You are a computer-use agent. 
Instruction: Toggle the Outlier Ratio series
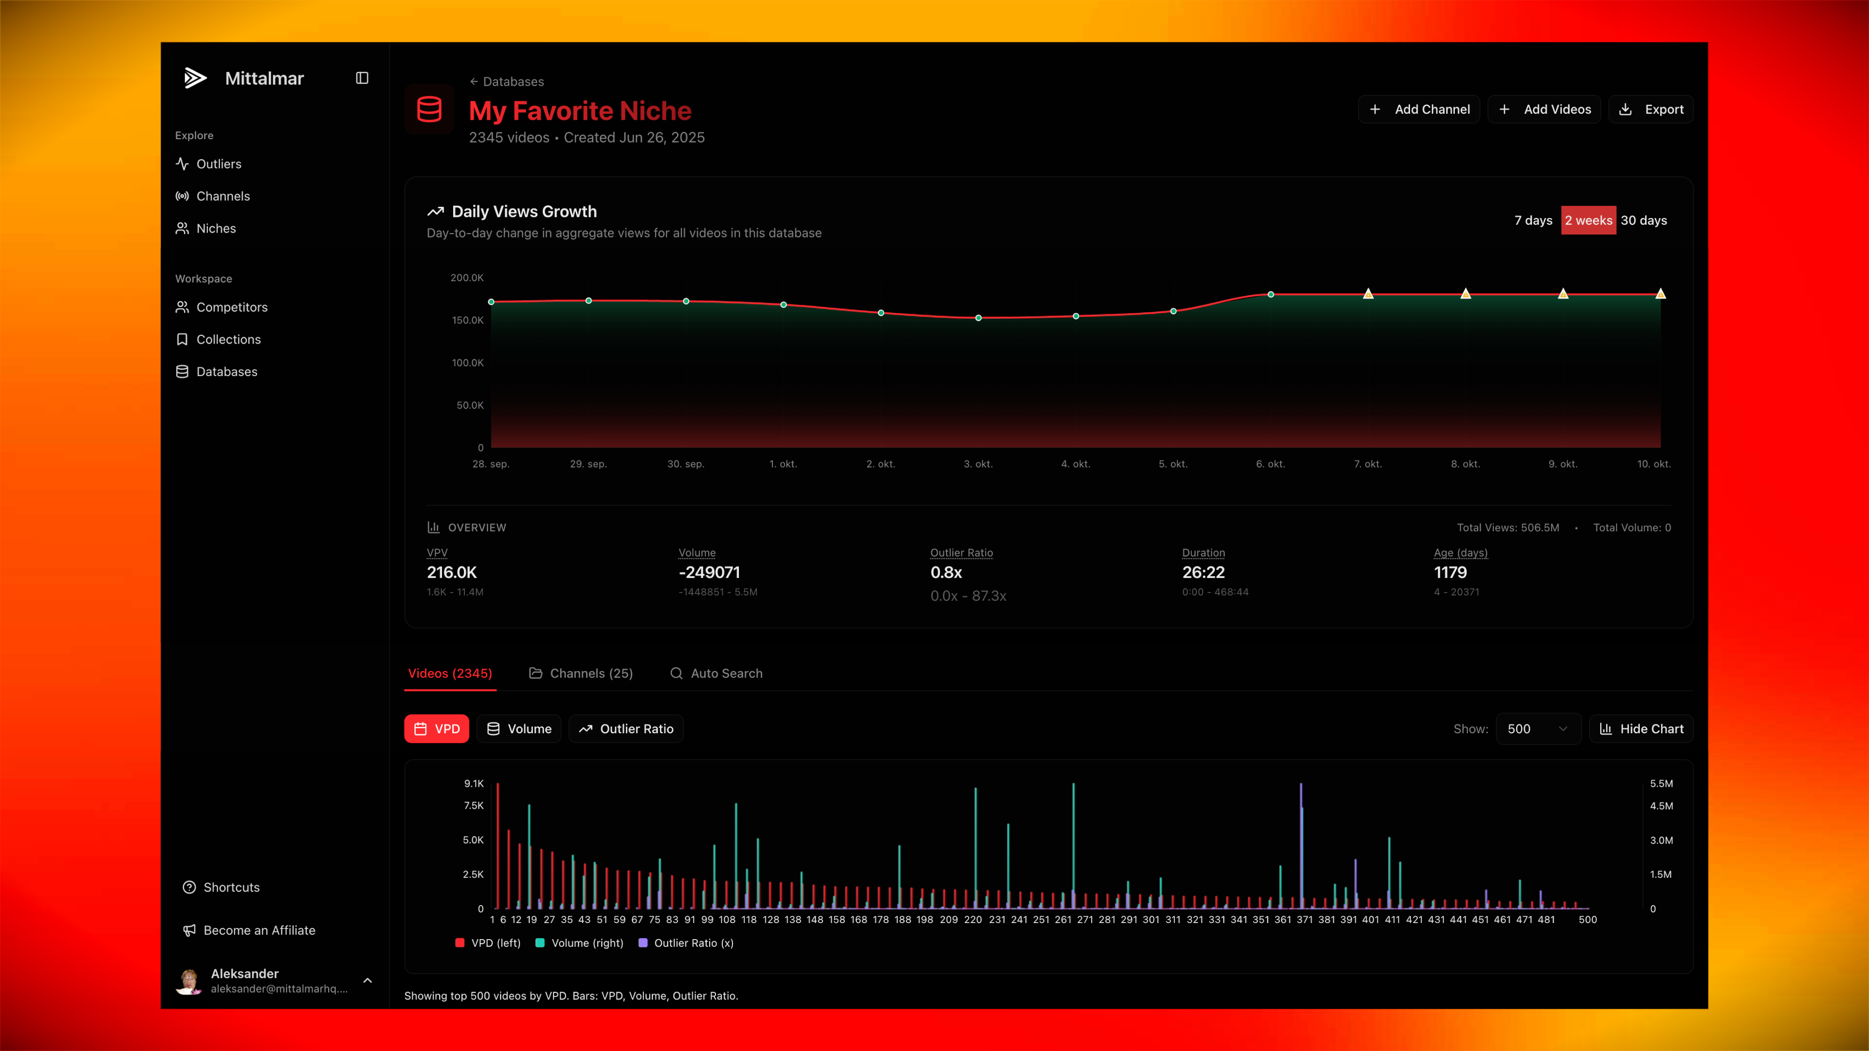click(x=626, y=729)
